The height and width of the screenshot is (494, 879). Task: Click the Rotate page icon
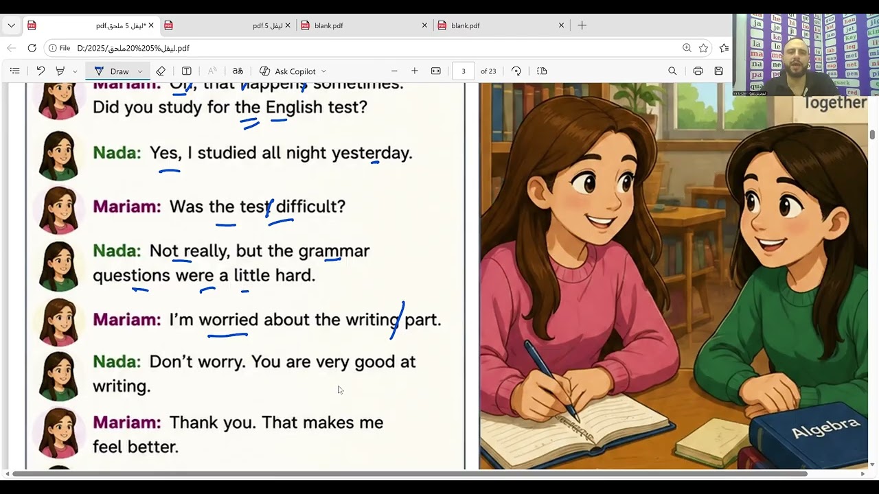516,71
